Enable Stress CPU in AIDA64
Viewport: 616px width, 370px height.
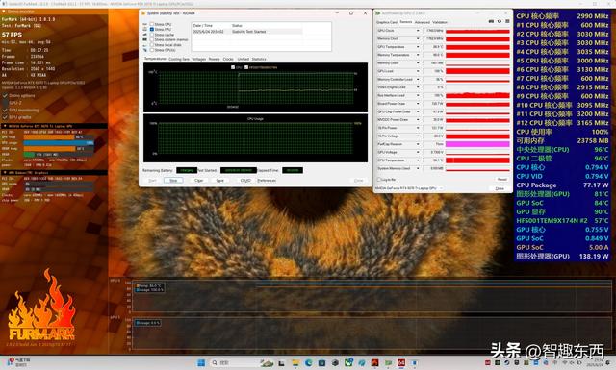152,24
